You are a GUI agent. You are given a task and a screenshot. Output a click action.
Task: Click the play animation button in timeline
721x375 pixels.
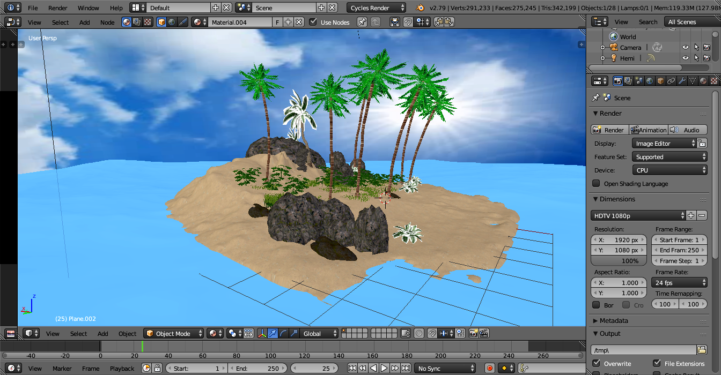(384, 368)
